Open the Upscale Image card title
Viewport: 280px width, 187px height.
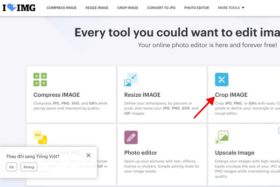[x=235, y=153]
